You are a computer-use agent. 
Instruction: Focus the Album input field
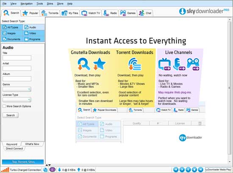[17, 79]
